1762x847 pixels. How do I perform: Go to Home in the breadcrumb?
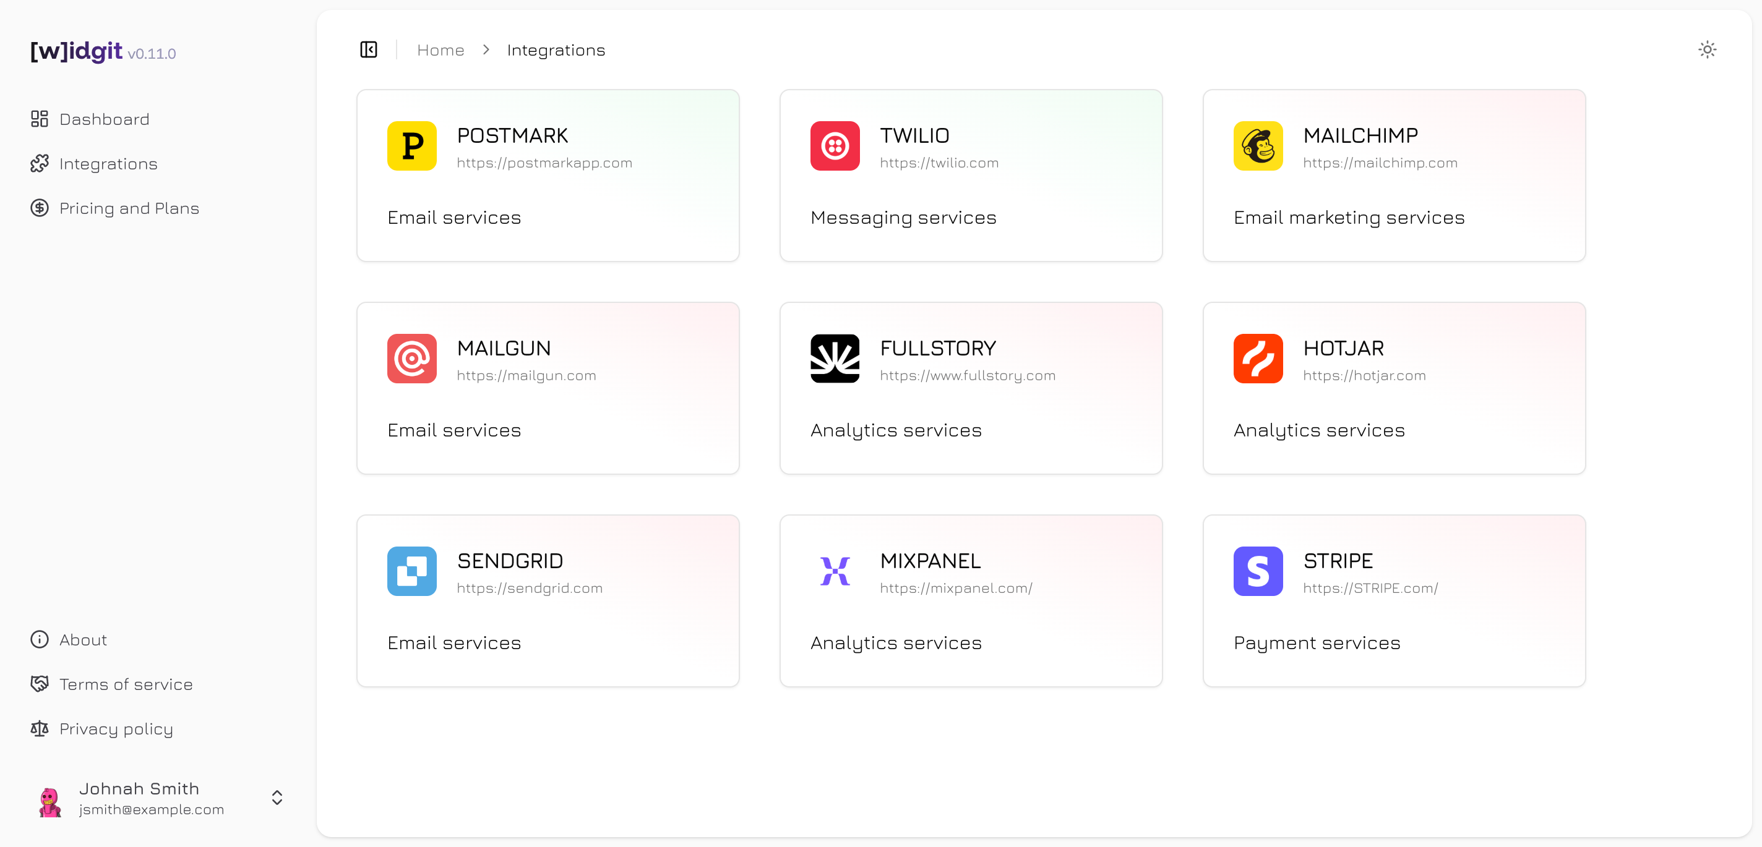click(440, 50)
